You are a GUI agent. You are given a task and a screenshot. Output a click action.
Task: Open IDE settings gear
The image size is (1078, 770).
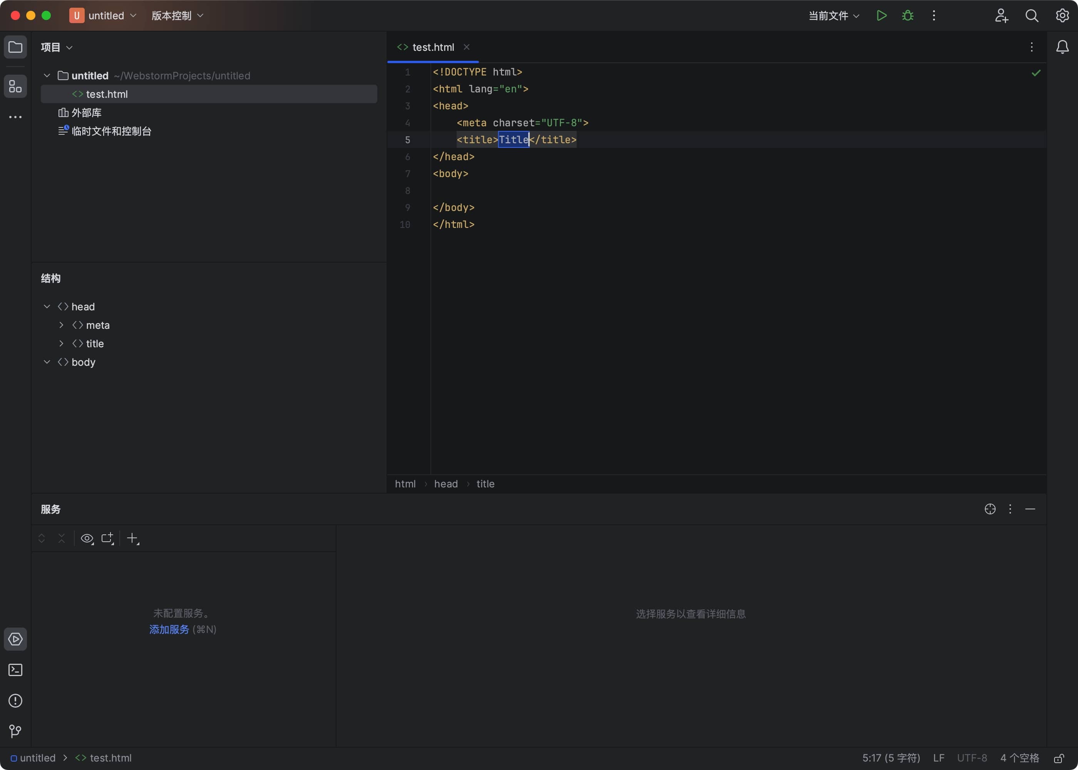click(x=1062, y=16)
